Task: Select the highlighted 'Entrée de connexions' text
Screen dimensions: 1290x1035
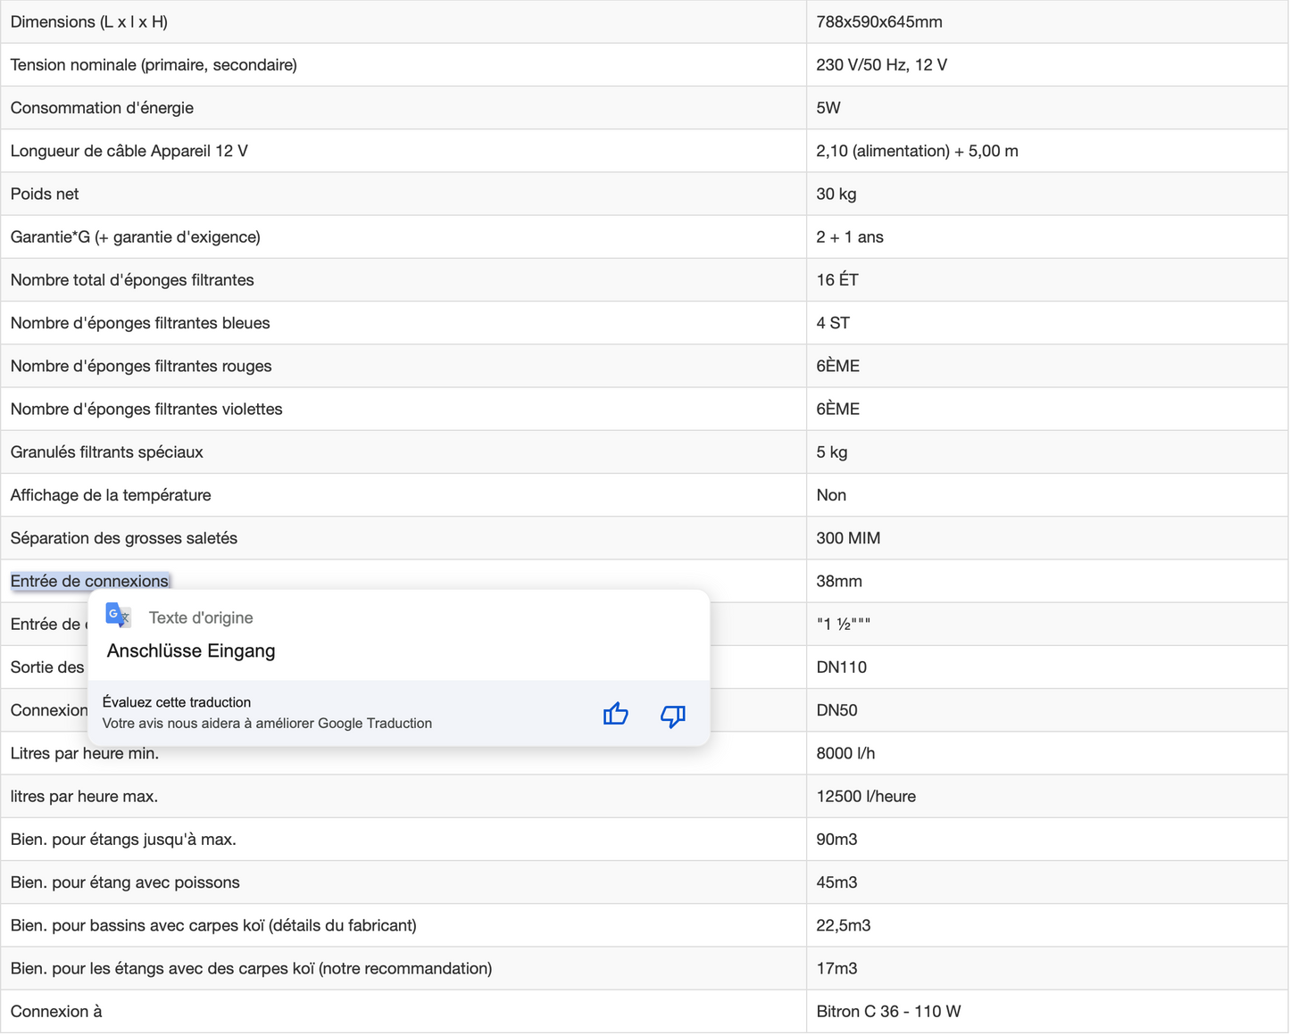Action: click(89, 582)
